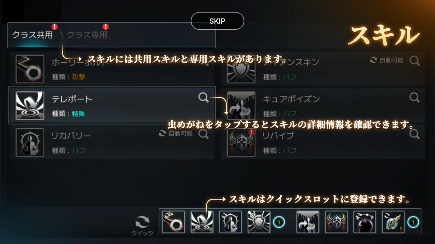Select the ホーリーボルト attack skill icon
Image resolution: width=435 pixels, height=244 pixels.
30,69
